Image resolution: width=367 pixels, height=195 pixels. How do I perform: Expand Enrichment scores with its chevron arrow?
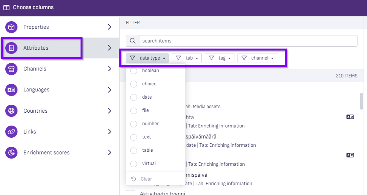[x=109, y=153]
